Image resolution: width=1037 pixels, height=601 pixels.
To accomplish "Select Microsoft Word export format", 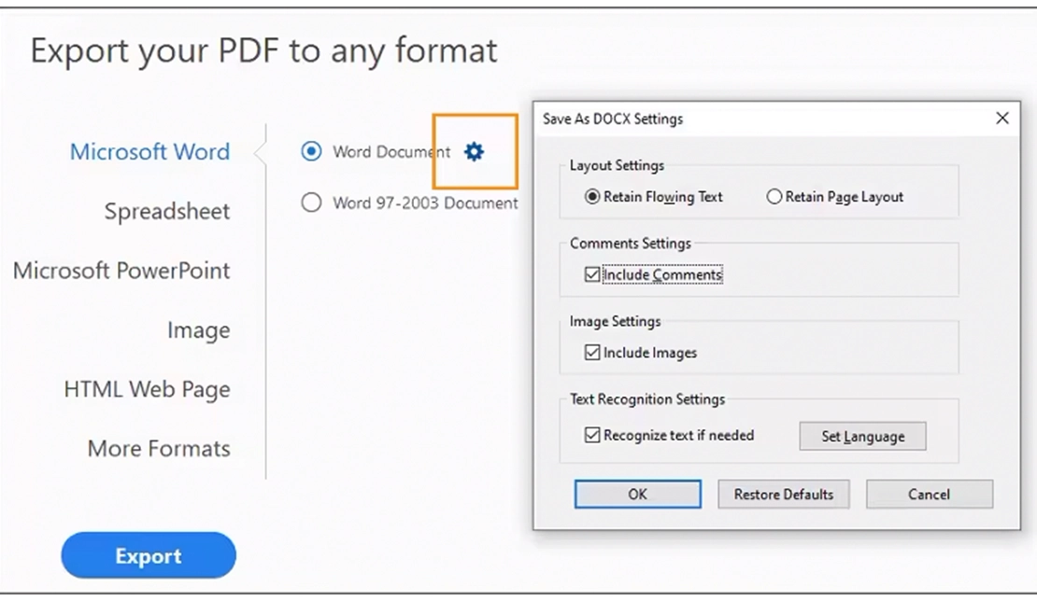I will click(149, 151).
